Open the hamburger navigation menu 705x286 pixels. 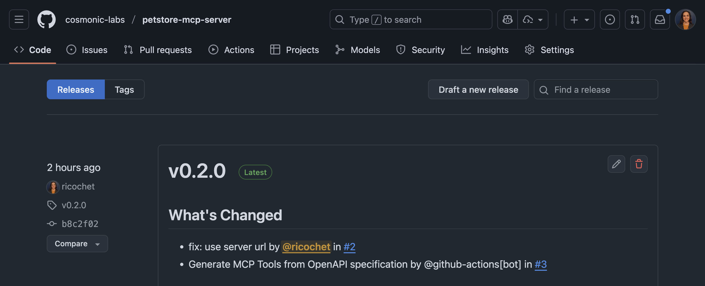(19, 19)
